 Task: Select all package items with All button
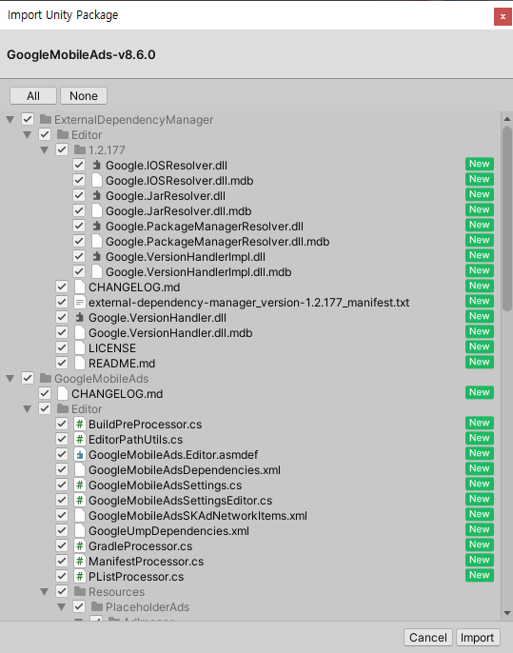[x=33, y=96]
